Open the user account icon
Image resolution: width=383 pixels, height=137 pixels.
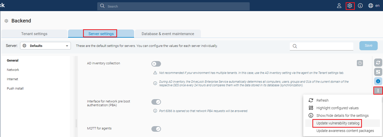point(339,6)
